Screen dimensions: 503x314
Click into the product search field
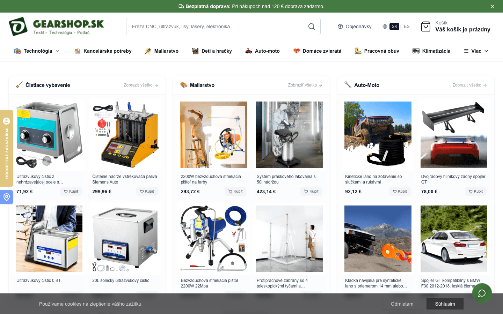pyautogui.click(x=217, y=27)
